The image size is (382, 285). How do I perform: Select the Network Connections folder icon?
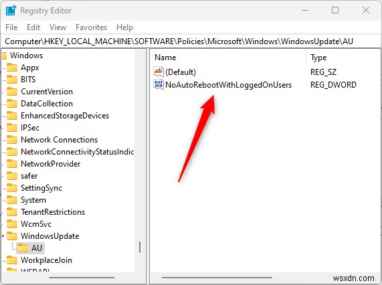pyautogui.click(x=12, y=140)
